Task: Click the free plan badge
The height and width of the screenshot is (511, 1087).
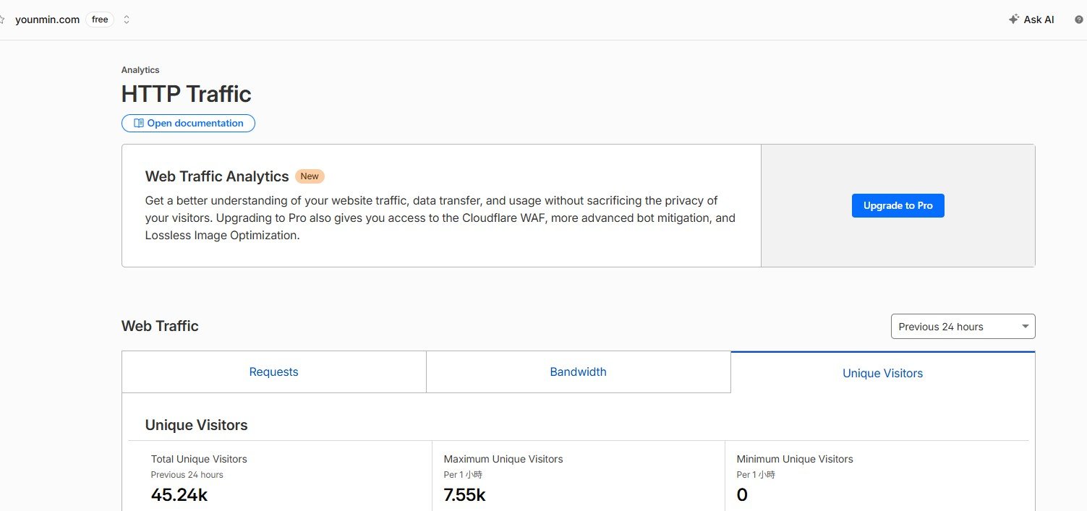Action: point(100,20)
